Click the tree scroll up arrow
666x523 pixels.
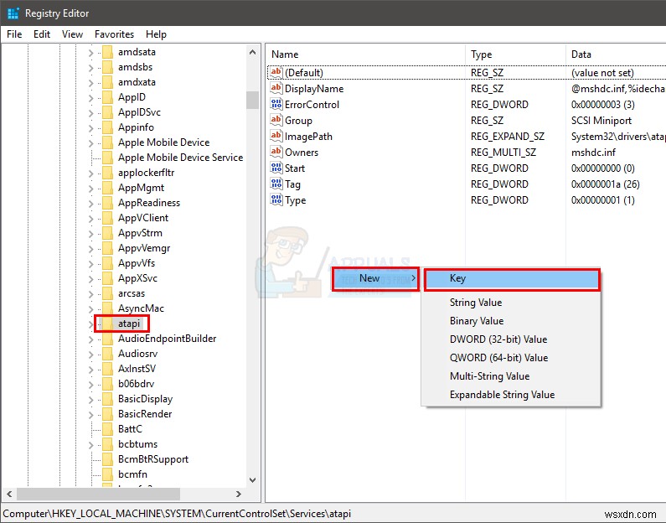click(252, 52)
